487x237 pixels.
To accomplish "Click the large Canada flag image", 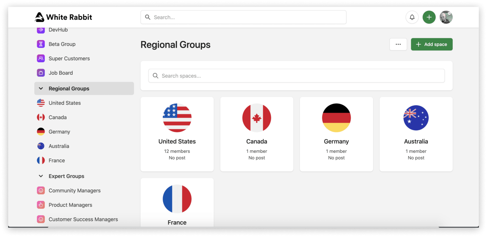I will pyautogui.click(x=257, y=118).
